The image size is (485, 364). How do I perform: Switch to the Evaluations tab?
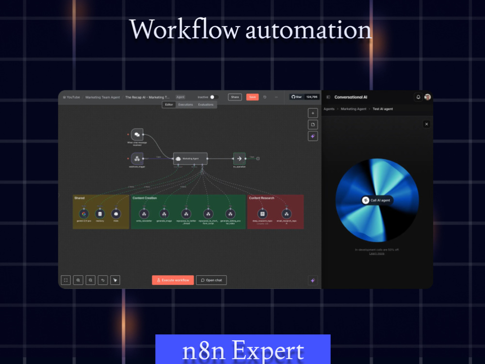click(x=206, y=105)
